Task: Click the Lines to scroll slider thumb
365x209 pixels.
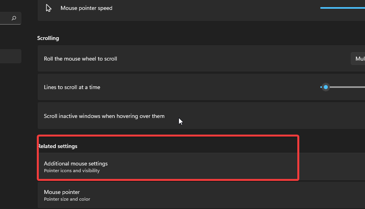Action: click(326, 87)
